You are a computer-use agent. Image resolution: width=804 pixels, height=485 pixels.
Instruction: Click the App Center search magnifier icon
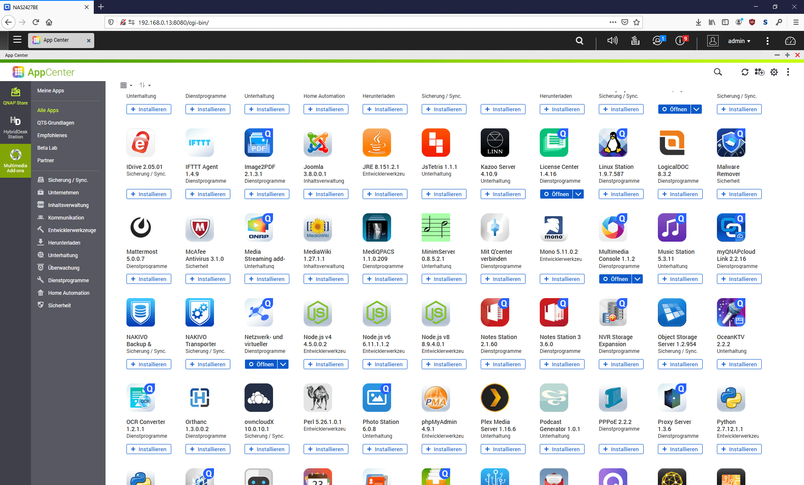click(718, 72)
